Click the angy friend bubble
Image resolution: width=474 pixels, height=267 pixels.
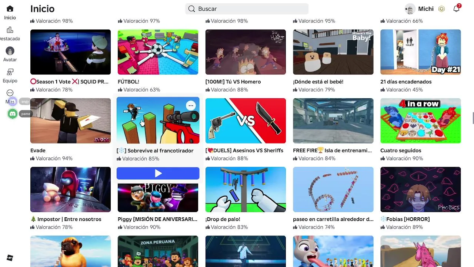point(24,102)
